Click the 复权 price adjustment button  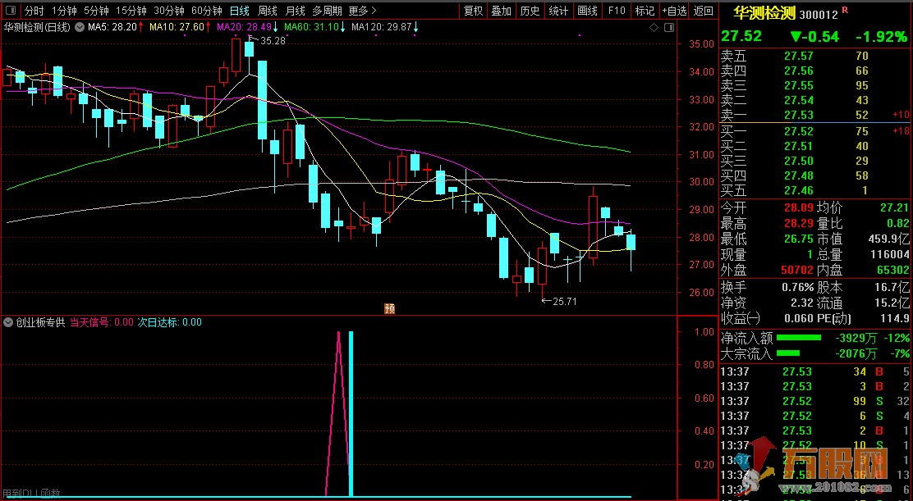coord(474,11)
